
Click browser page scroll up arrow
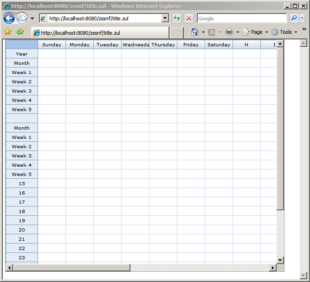(x=304, y=43)
